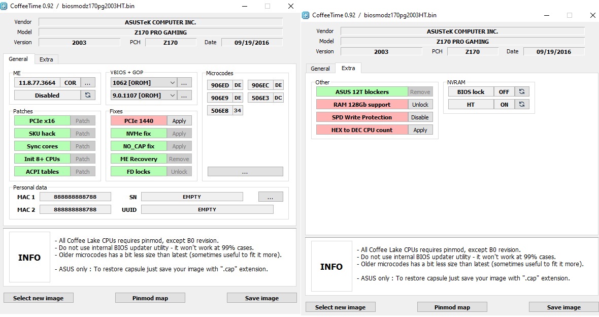This screenshot has width=599, height=317.
Task: Click the MAC 2 address field
Action: point(75,209)
